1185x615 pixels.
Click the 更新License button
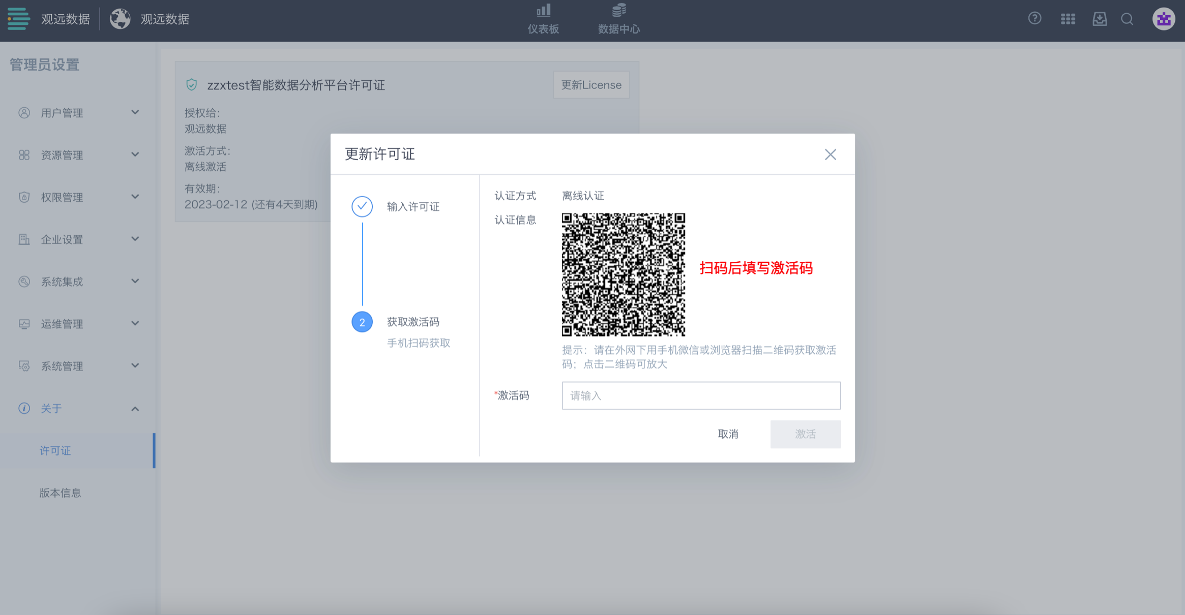click(591, 85)
